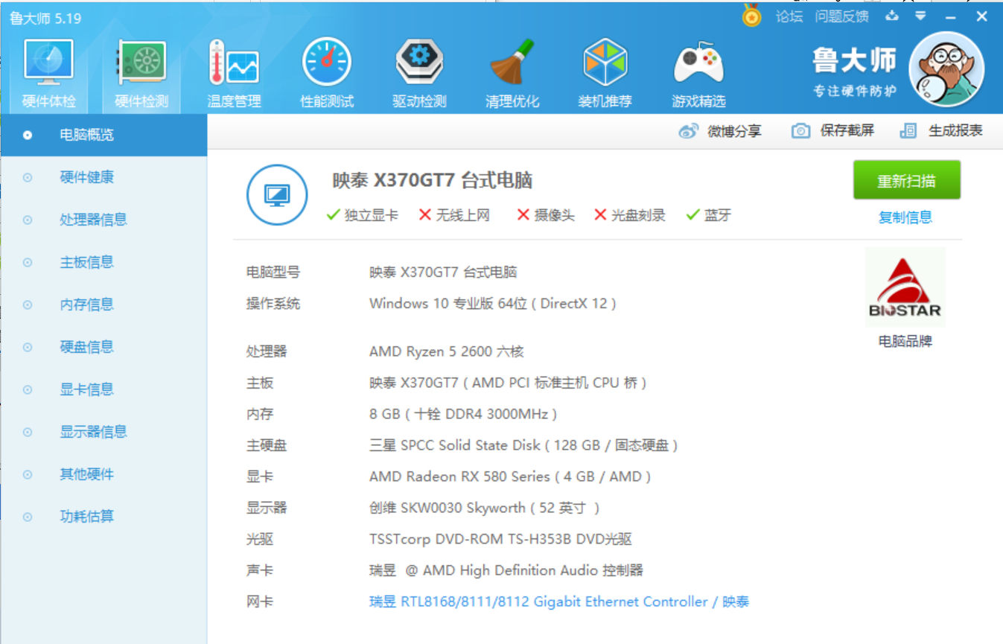Select 功耗估算 in sidebar

(x=104, y=517)
